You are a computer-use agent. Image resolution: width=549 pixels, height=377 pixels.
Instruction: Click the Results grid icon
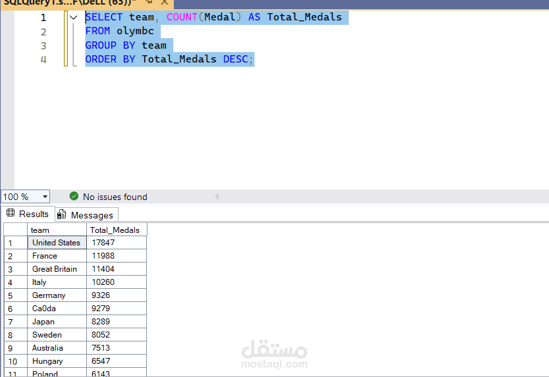click(x=11, y=213)
